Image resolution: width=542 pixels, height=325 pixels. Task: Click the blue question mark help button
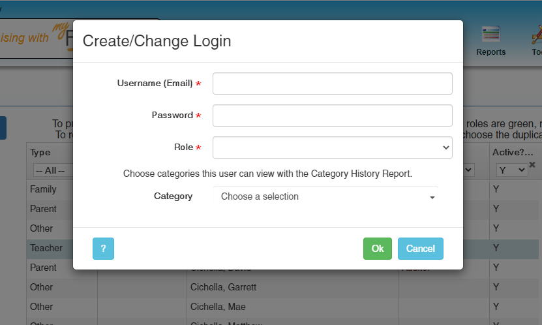coord(103,249)
